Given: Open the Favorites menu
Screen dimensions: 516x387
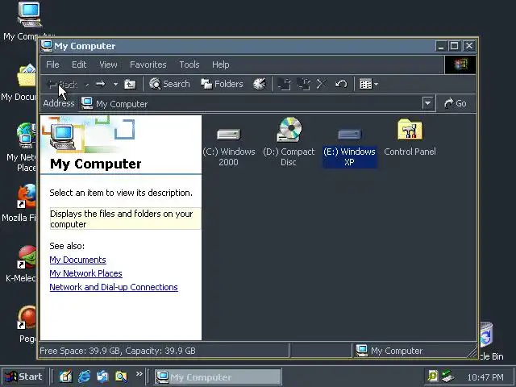Looking at the screenshot, I should [148, 64].
